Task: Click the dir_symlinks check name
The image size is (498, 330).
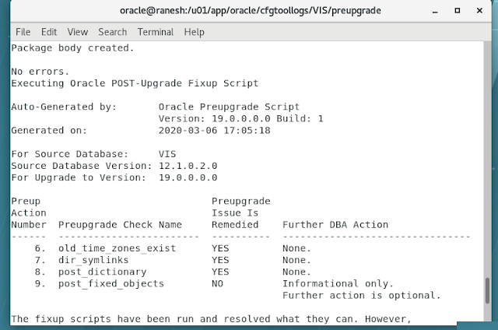Action: [x=93, y=260]
